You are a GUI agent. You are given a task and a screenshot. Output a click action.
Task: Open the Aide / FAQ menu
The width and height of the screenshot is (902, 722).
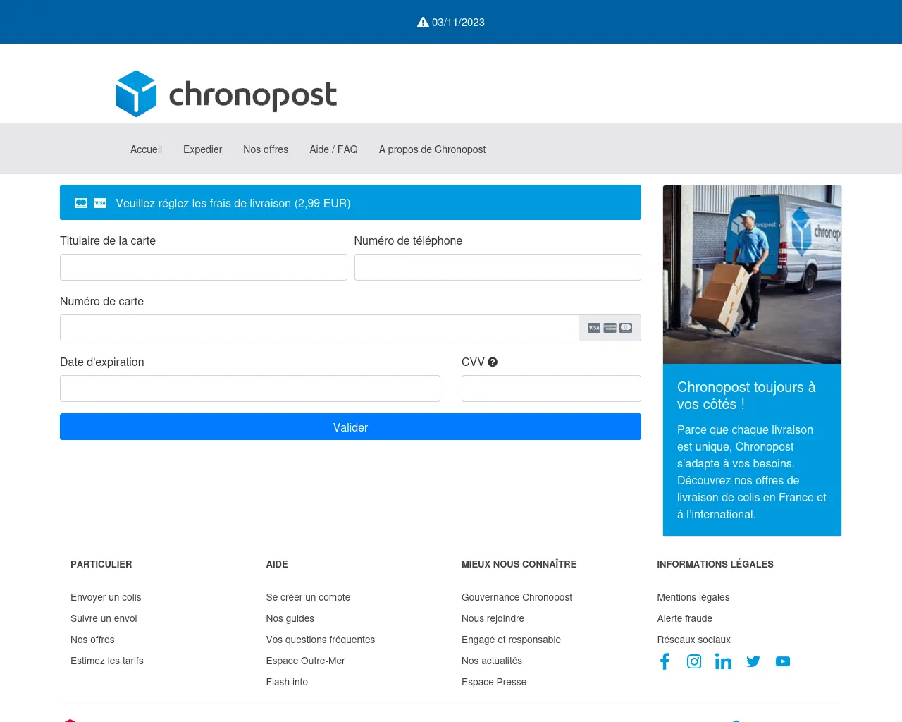[x=333, y=149]
